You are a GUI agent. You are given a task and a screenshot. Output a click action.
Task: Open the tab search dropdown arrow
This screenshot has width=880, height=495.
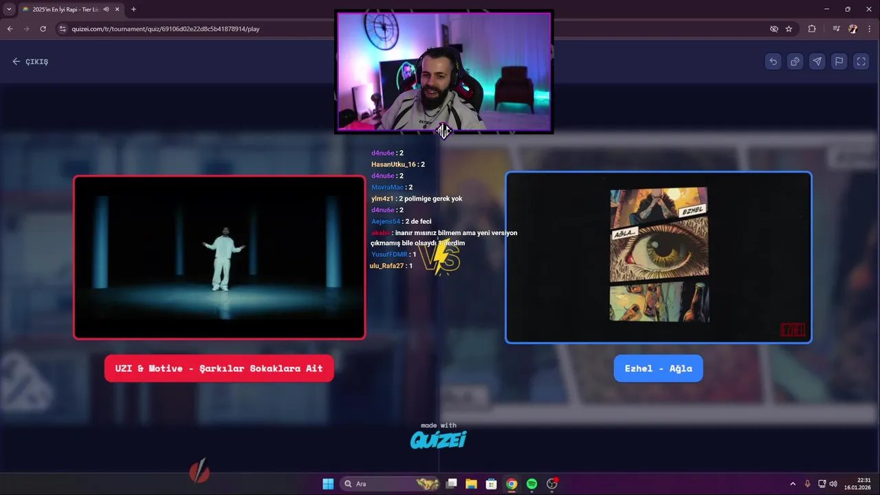coord(9,9)
